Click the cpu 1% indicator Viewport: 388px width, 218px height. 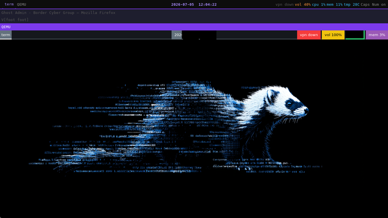coord(318,4)
